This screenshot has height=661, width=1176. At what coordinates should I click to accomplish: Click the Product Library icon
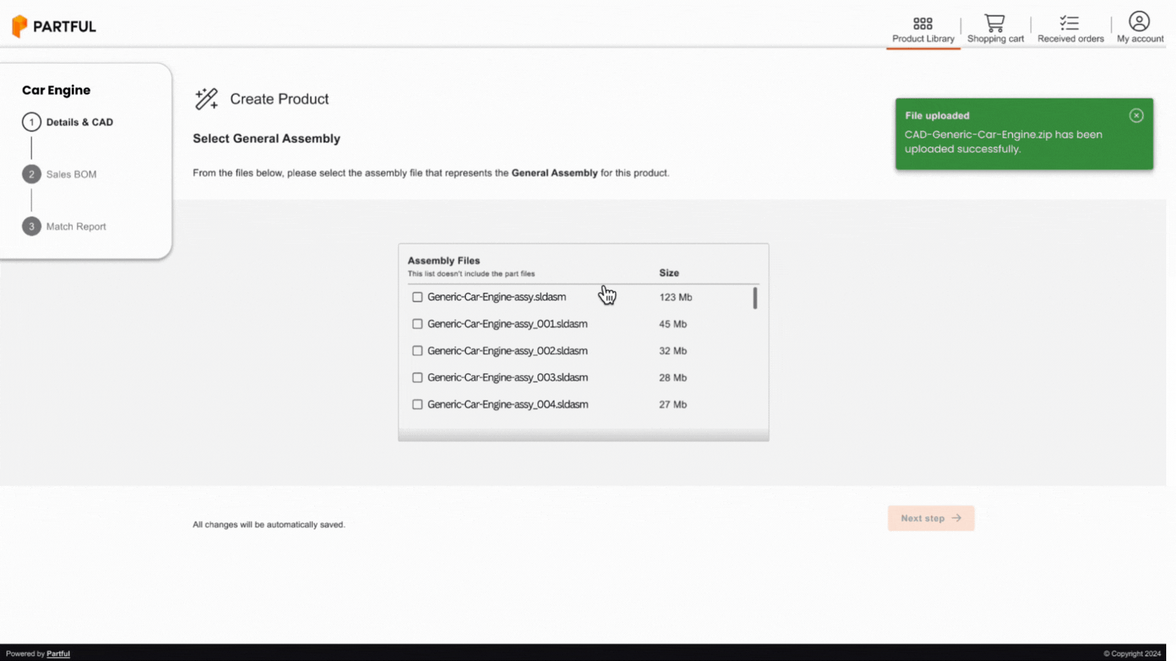923,22
